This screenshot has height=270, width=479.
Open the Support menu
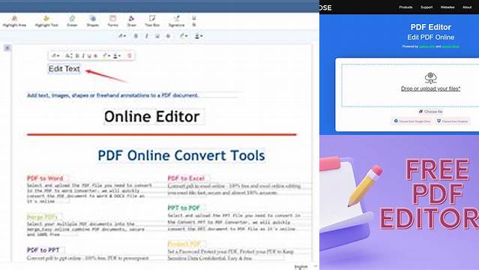coord(427,7)
